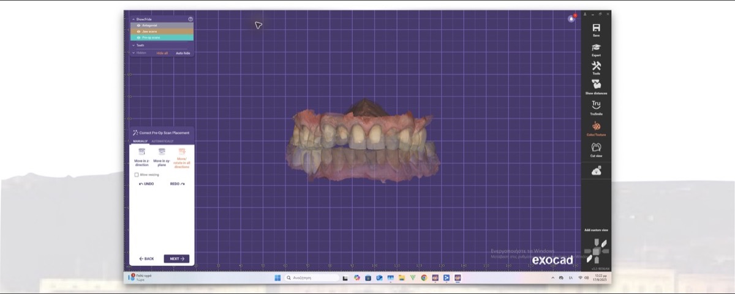The image size is (735, 294).
Task: Toggle Pre-op scans visibility eye
Action: click(138, 37)
